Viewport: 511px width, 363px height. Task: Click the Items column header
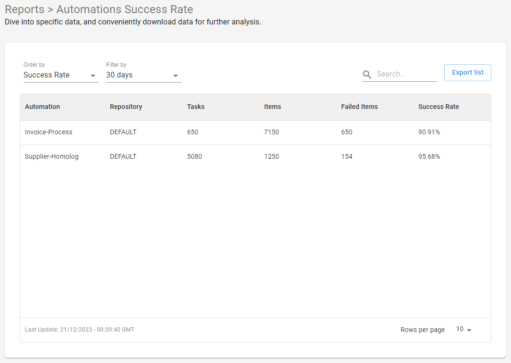pyautogui.click(x=272, y=107)
